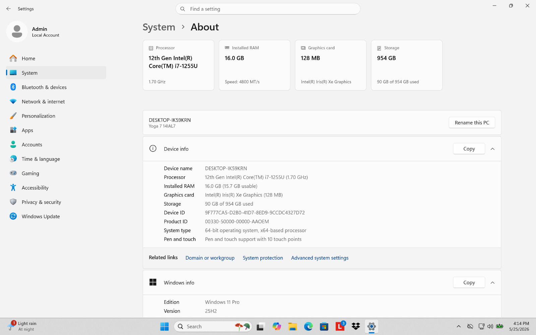
Task: Open Task View from the taskbar
Action: 260,326
